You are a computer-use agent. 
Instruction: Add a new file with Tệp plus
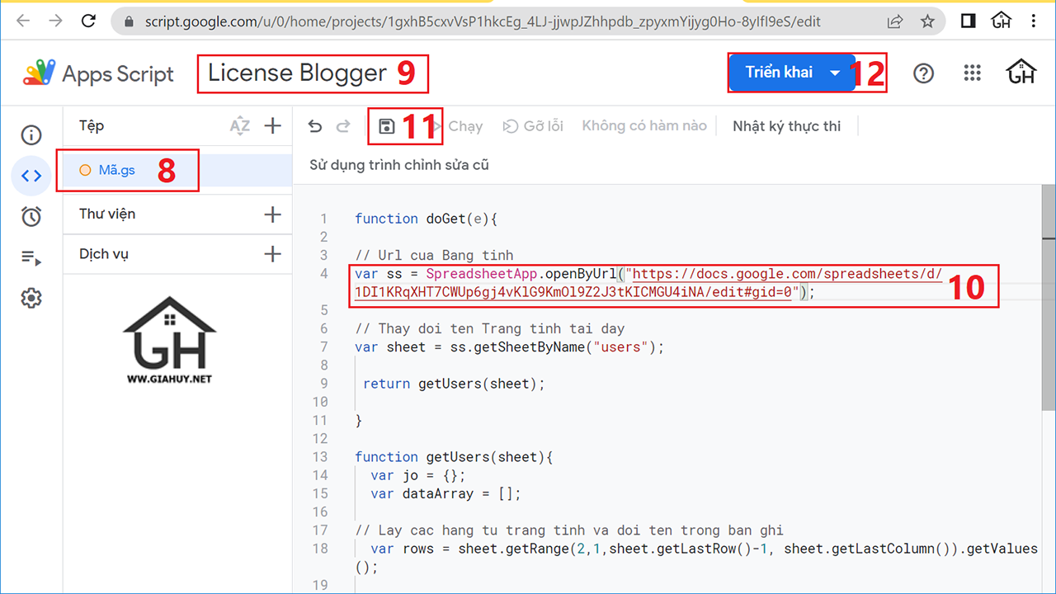(272, 126)
